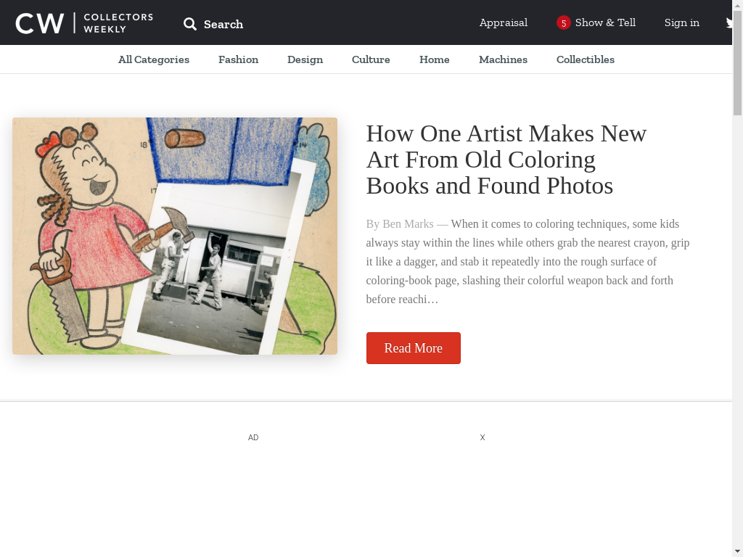Viewport: 743px width, 557px height.
Task: Click the search magnifier icon
Action: click(x=190, y=24)
